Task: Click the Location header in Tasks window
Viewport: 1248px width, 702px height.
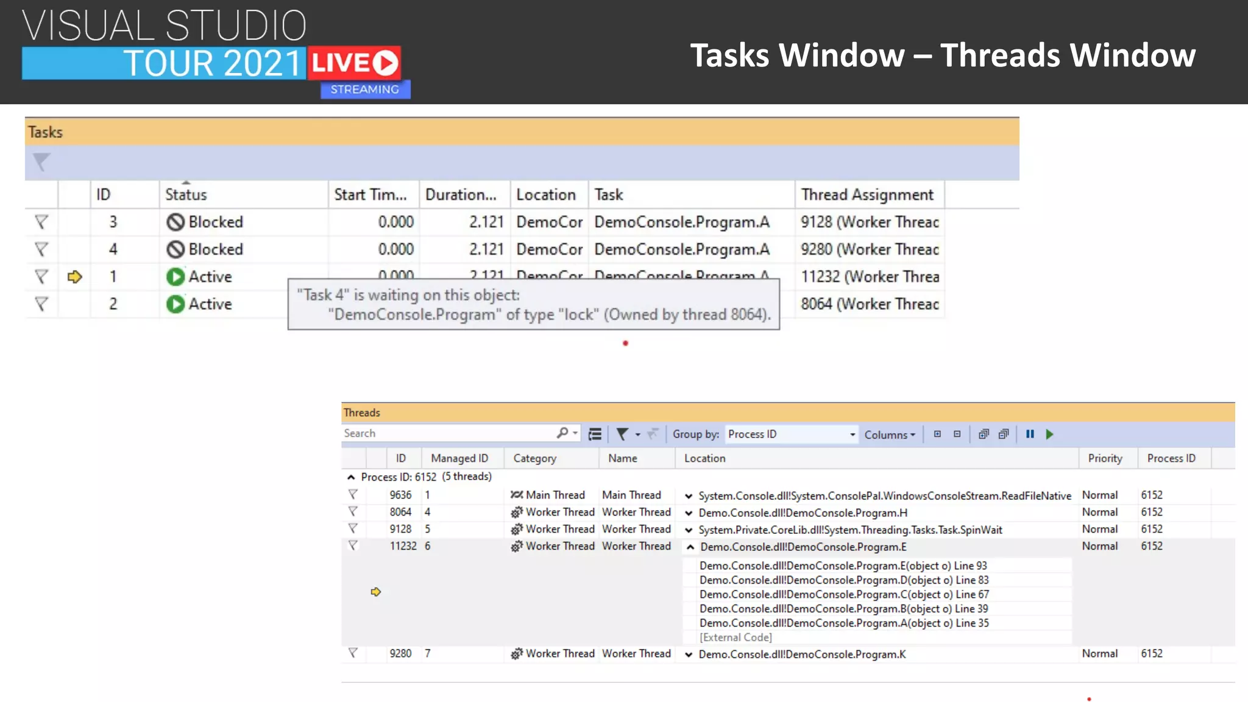Action: tap(549, 194)
